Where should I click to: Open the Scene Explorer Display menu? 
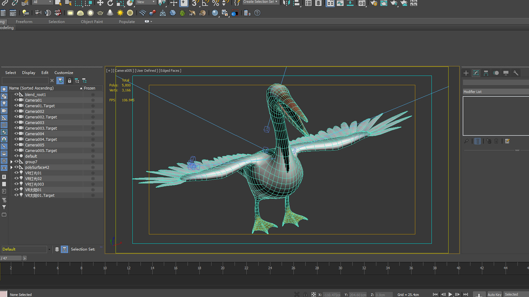29,73
